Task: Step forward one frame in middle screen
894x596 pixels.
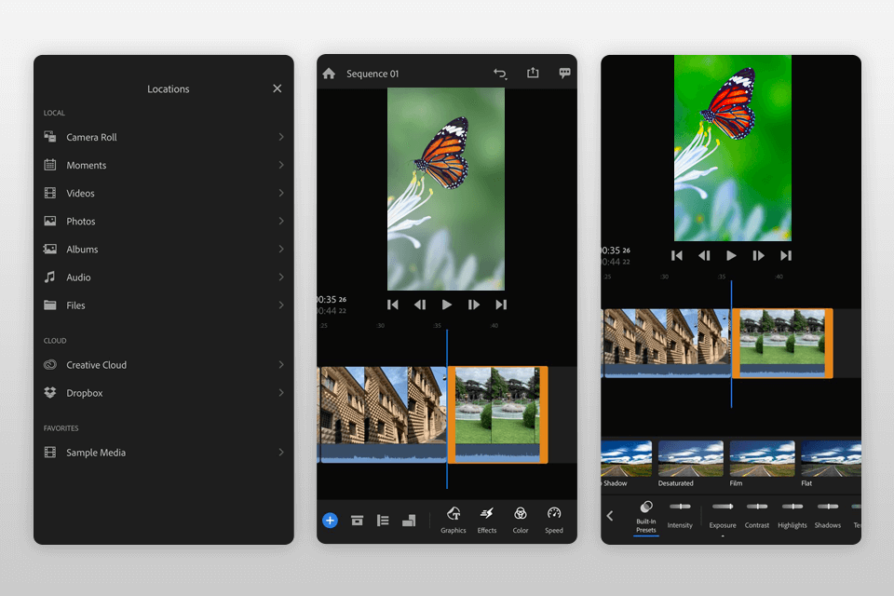Action: 474,305
